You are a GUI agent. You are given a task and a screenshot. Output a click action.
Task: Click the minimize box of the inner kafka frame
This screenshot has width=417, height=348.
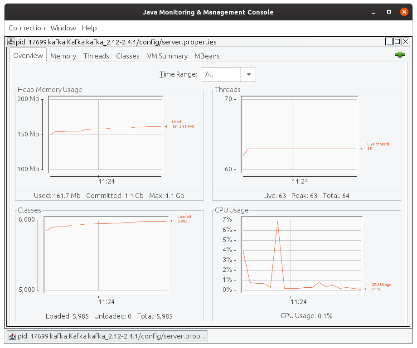coord(389,41)
